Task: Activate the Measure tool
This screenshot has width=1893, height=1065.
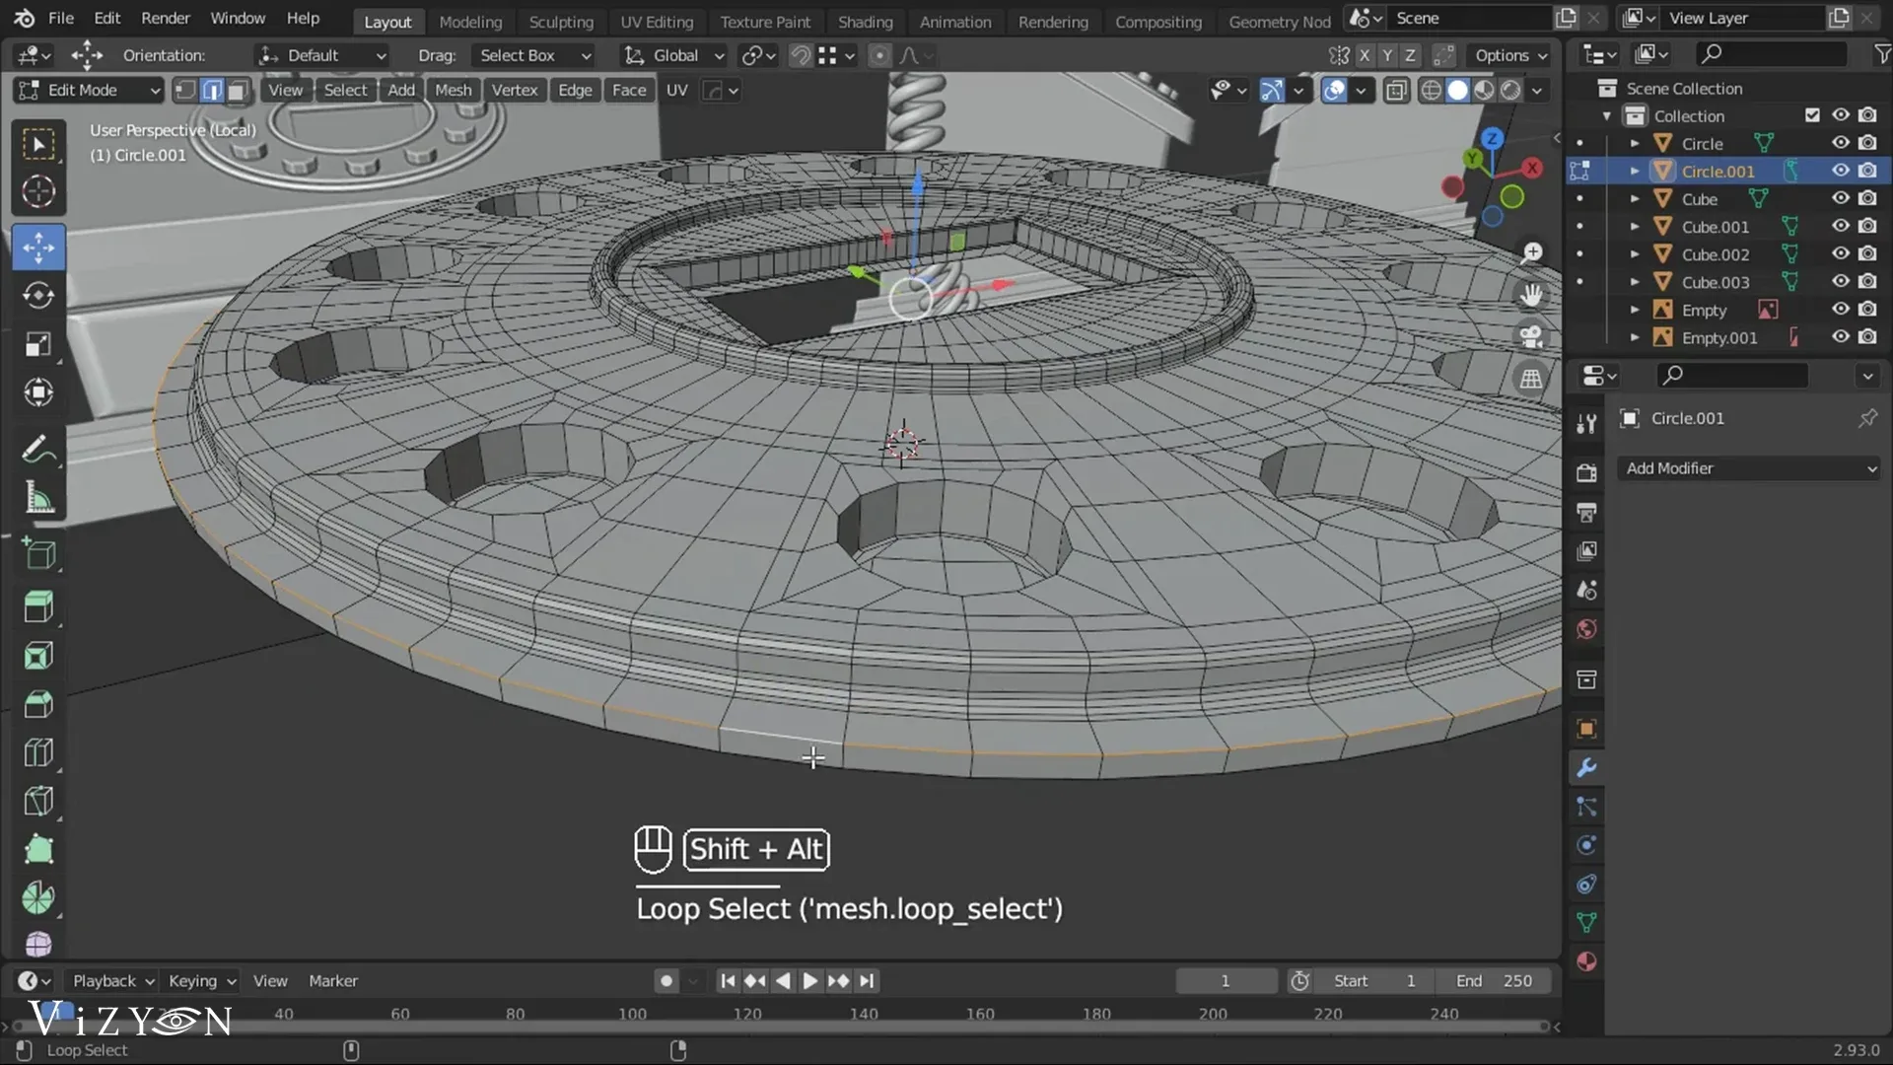Action: coord(39,498)
